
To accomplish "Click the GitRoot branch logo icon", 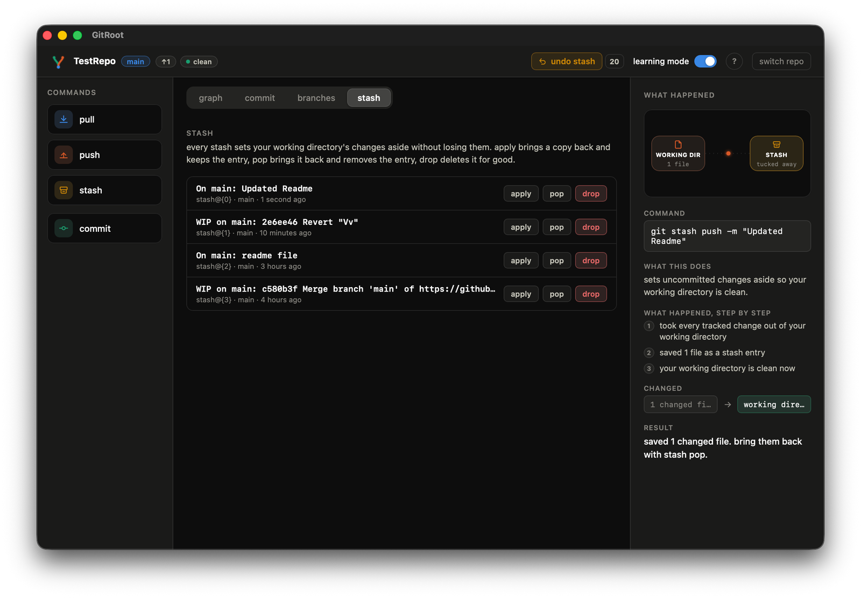I will pyautogui.click(x=58, y=62).
